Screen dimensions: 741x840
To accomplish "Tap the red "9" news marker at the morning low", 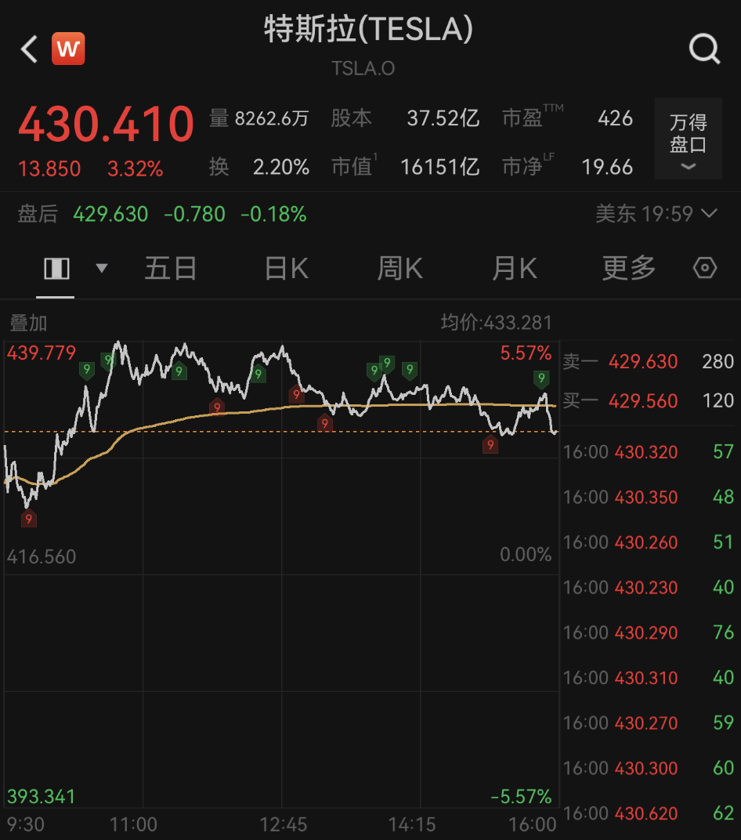I will [29, 519].
